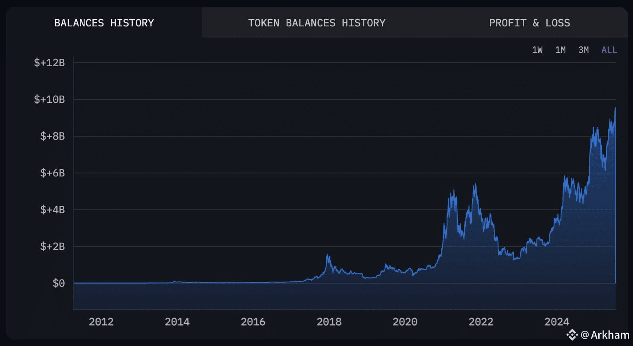Click the 2012 x-axis label
633x346 pixels.
pyautogui.click(x=101, y=322)
